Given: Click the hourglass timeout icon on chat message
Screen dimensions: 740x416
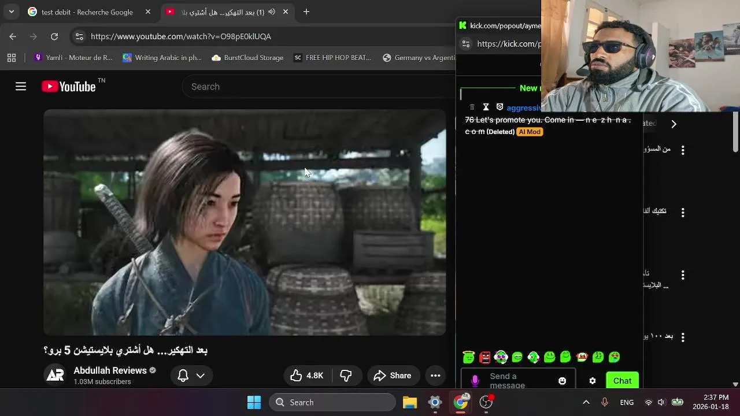Looking at the screenshot, I should point(486,107).
